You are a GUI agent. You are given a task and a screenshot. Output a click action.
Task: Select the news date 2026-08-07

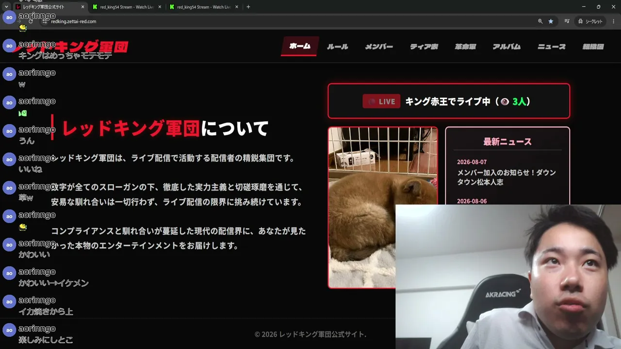[x=472, y=162]
